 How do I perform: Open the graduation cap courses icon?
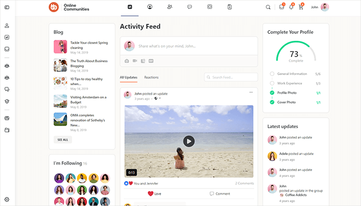pyautogui.click(x=7, y=101)
